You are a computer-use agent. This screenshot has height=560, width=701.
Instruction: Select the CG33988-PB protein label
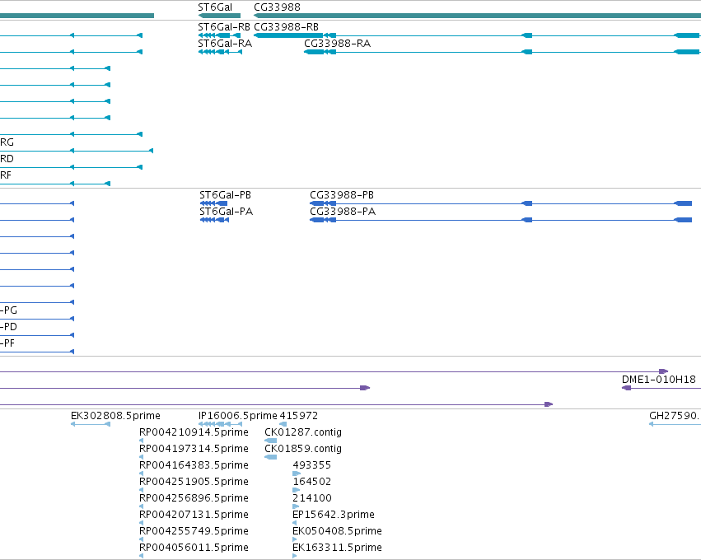[342, 195]
